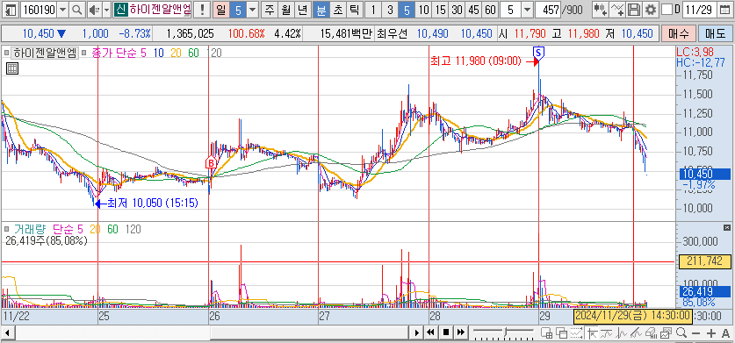
Task: Click the wavy line indicator tool icon
Action: [x=607, y=333]
